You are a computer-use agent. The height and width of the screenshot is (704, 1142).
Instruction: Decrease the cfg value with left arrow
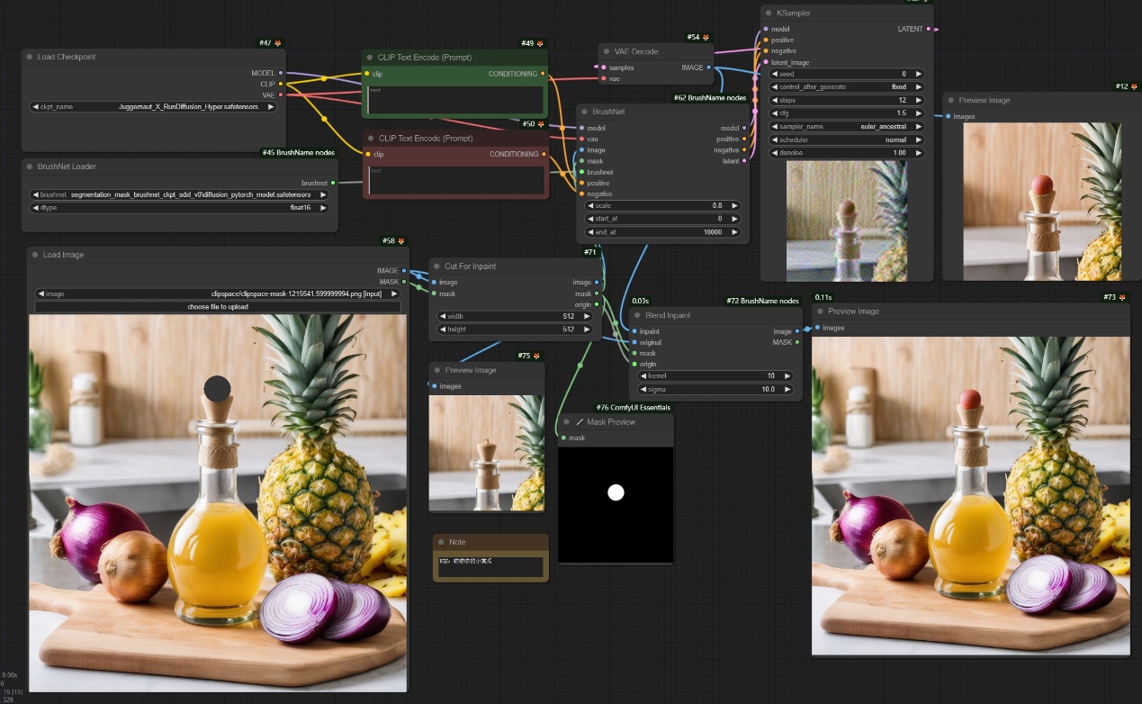[775, 113]
